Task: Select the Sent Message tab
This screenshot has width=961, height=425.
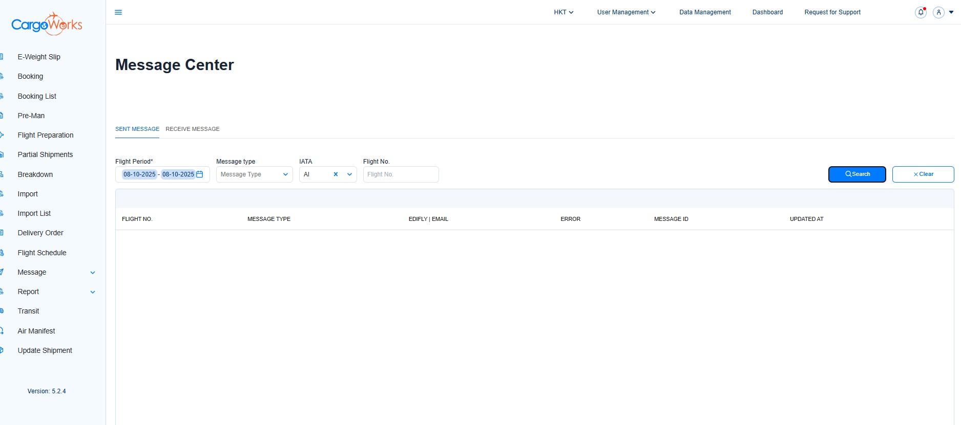Action: [x=137, y=129]
